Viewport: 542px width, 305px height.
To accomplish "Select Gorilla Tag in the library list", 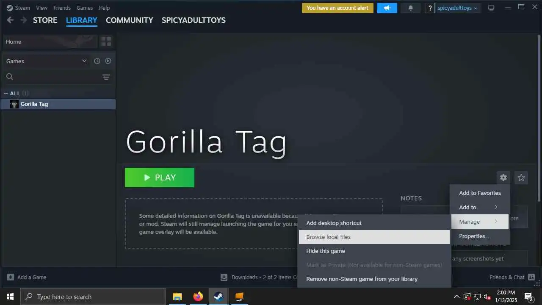I will (x=58, y=104).
